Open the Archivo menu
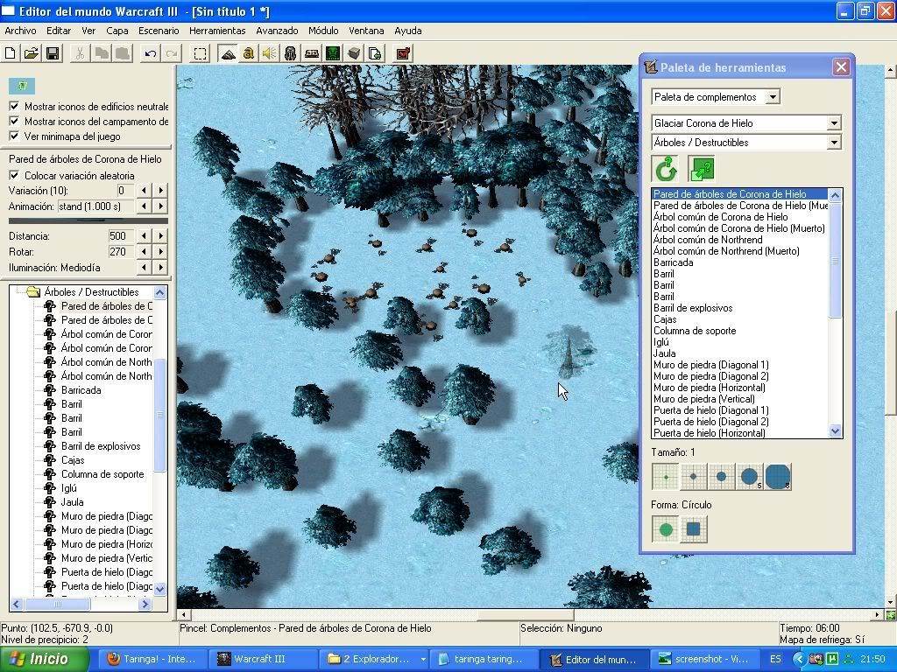The image size is (897, 672). (20, 31)
